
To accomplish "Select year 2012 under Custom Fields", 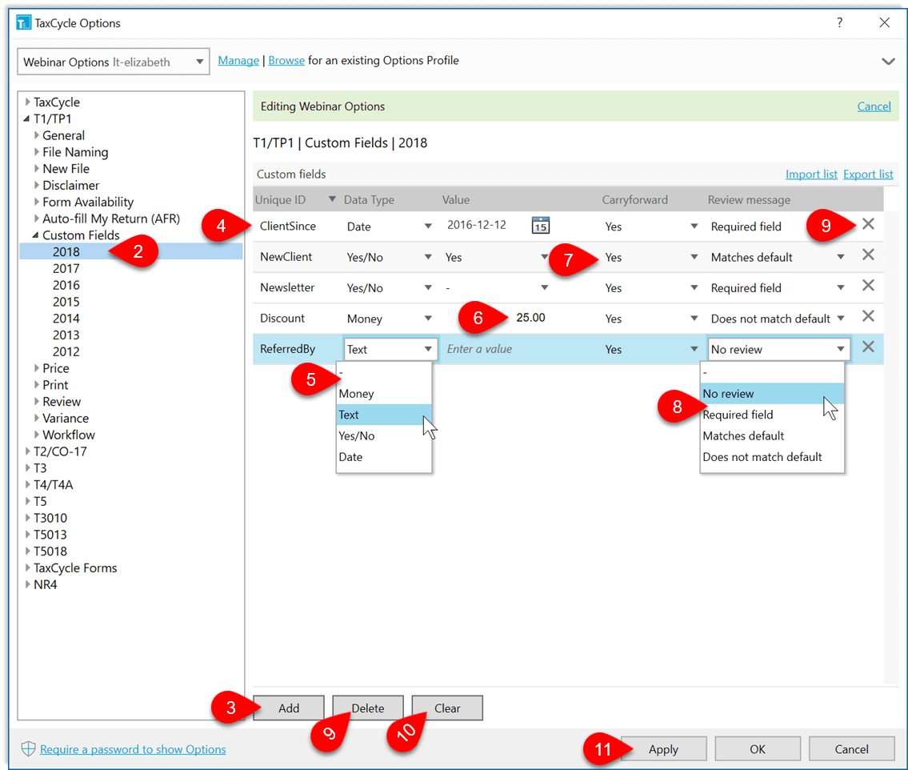I will [x=66, y=351].
